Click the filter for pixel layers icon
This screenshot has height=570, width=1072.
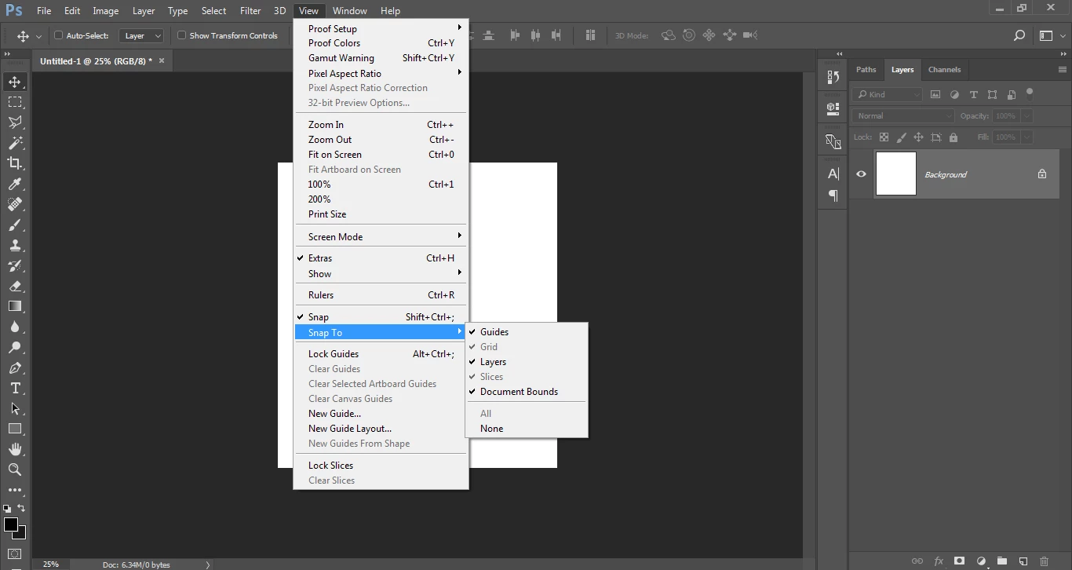click(x=935, y=94)
